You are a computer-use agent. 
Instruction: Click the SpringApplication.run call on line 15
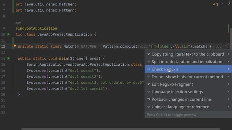click(49, 64)
